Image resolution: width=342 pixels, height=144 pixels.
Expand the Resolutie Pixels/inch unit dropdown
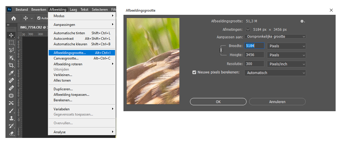286,64
